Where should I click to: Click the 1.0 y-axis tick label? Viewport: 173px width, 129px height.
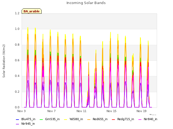(17, 29)
